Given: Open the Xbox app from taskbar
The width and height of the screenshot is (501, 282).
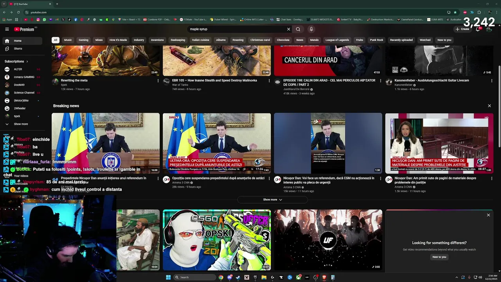Looking at the screenshot, I should point(298,277).
